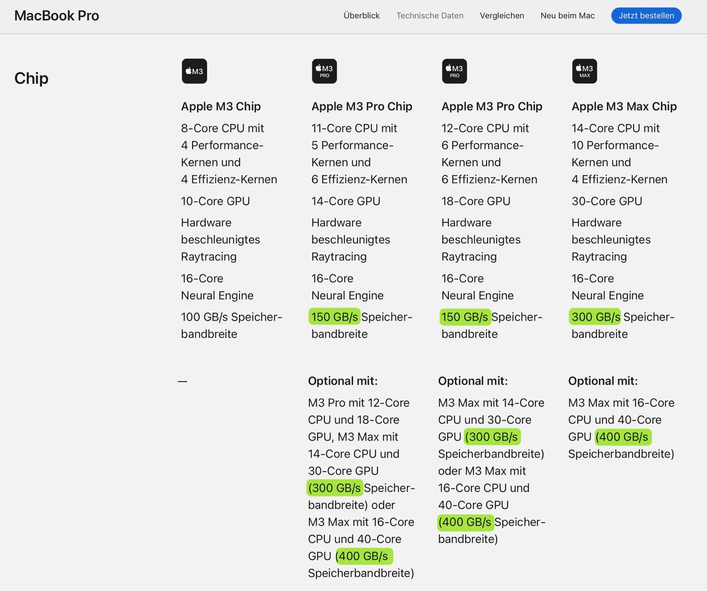Click the Chip section heading
The height and width of the screenshot is (591, 707).
coord(32,78)
